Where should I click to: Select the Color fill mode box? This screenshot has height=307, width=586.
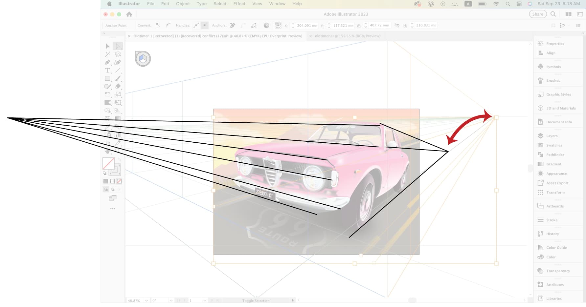106,181
